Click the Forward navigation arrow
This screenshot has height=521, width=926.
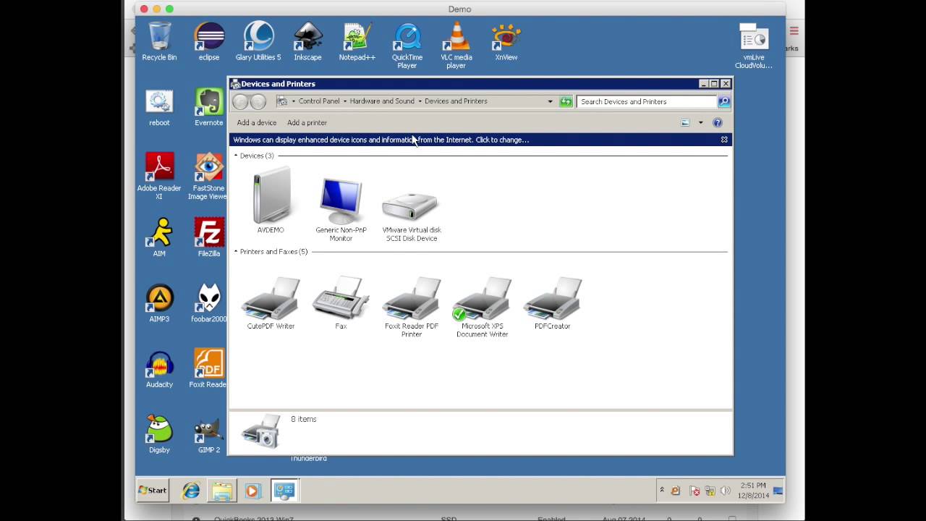pyautogui.click(x=258, y=101)
